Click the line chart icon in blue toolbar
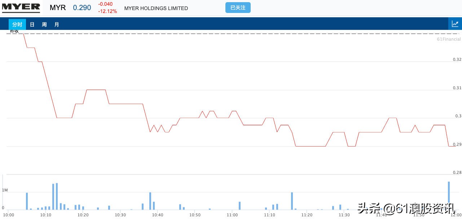Screen dimensions: 462x221 [455, 24]
